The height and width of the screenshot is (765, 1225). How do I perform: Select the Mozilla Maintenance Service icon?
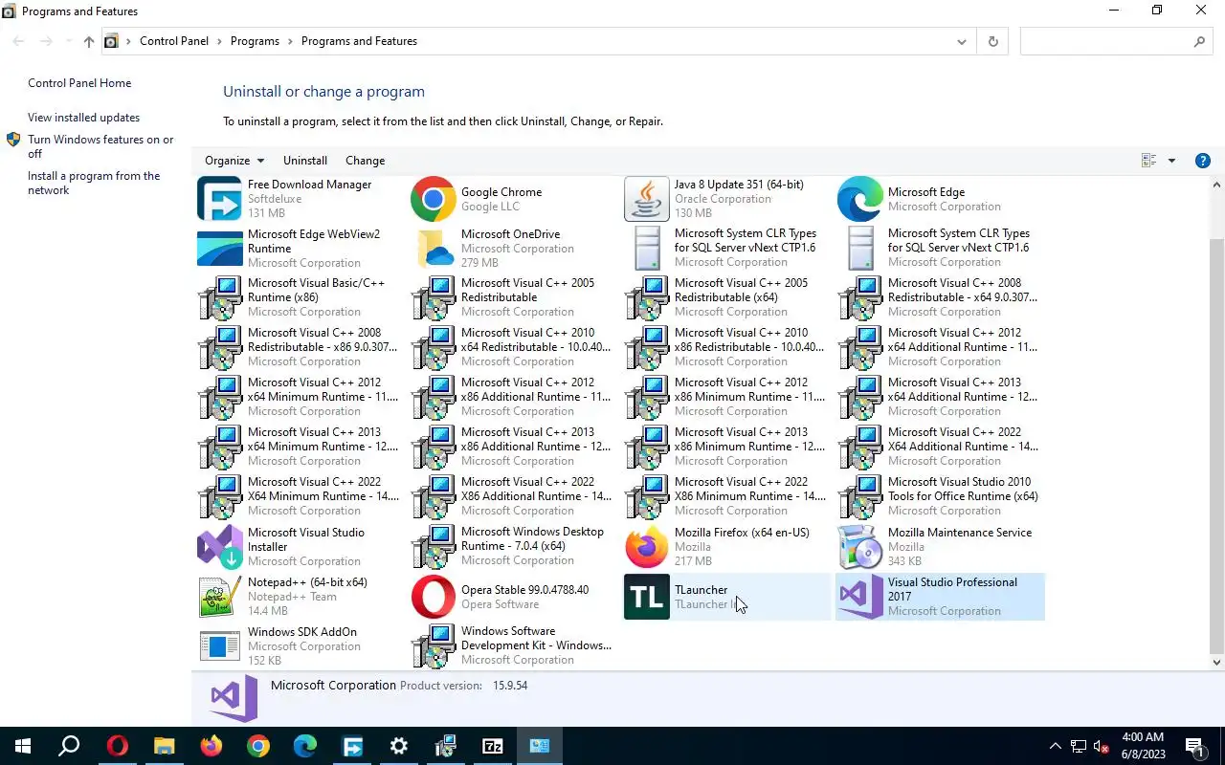point(859,547)
